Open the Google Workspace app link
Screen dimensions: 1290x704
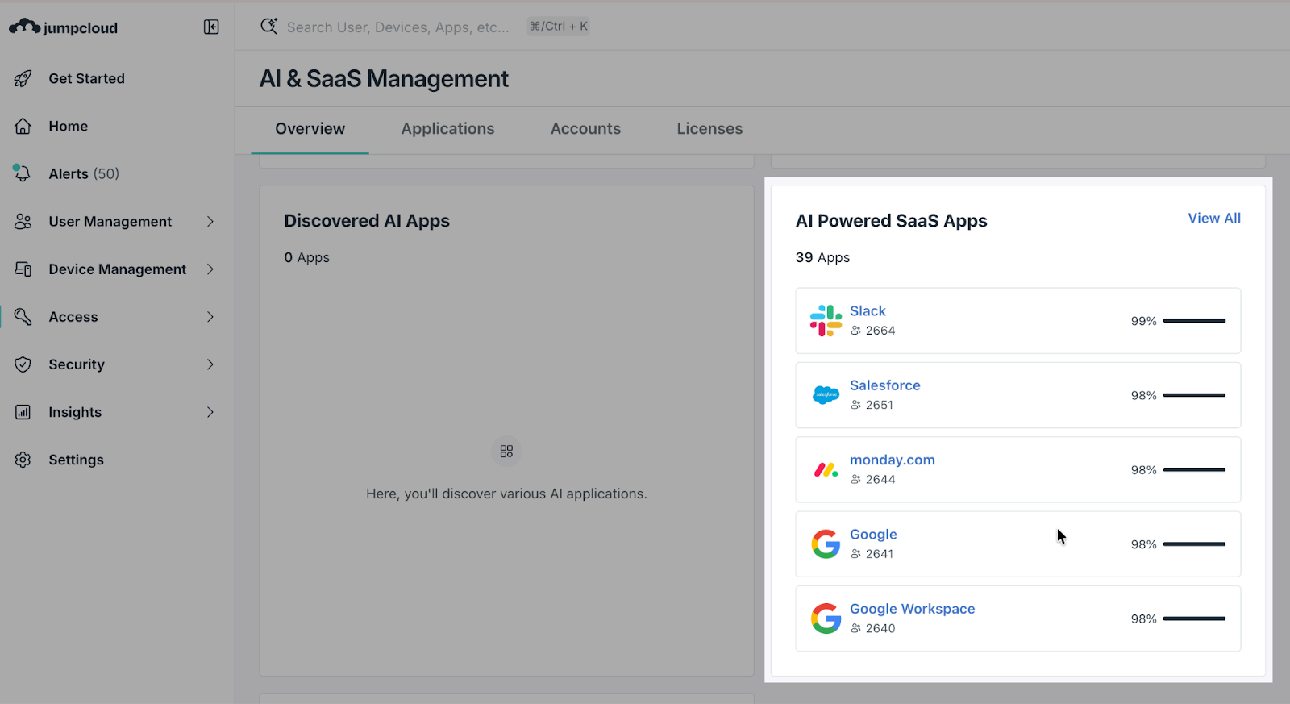click(x=912, y=609)
